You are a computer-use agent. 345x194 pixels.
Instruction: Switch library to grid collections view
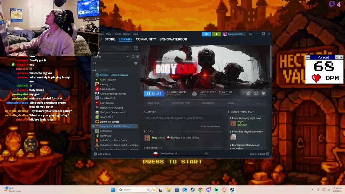136,48
